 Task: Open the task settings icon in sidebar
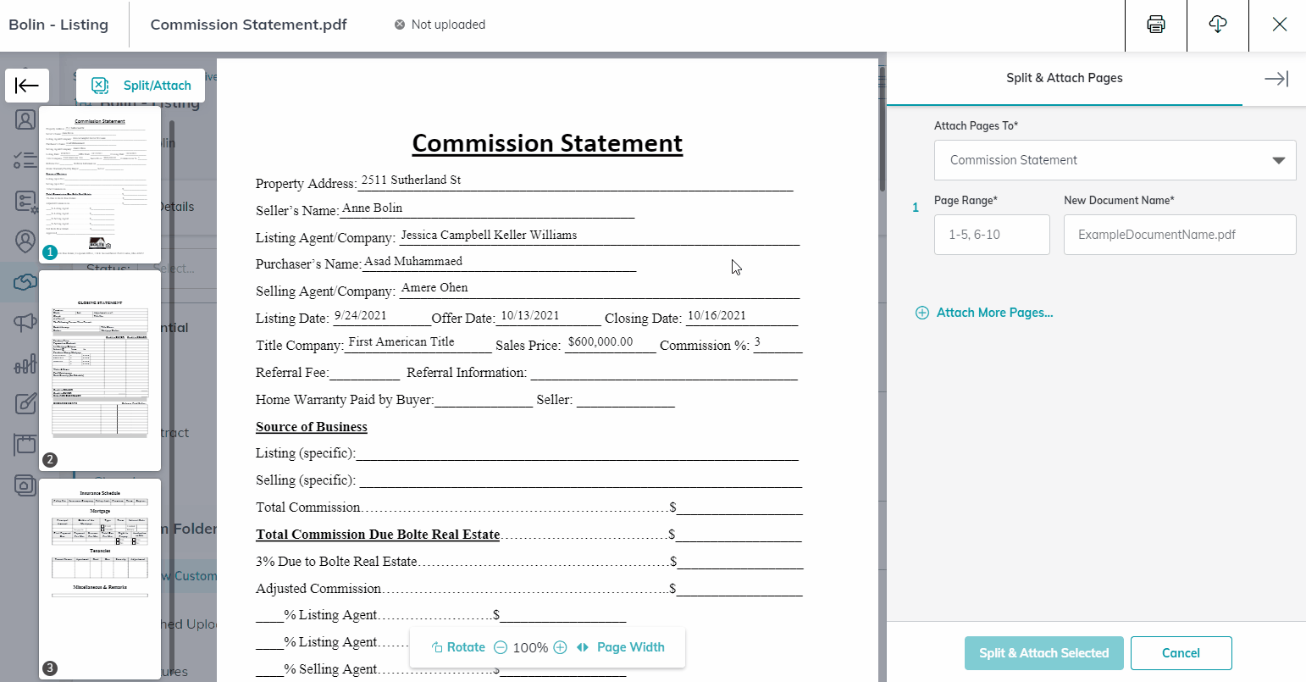[x=25, y=201]
